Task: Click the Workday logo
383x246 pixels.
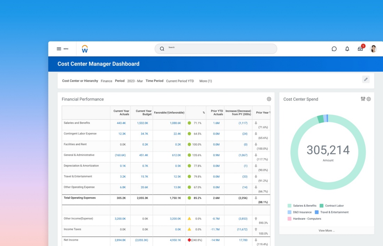Action: [x=85, y=49]
